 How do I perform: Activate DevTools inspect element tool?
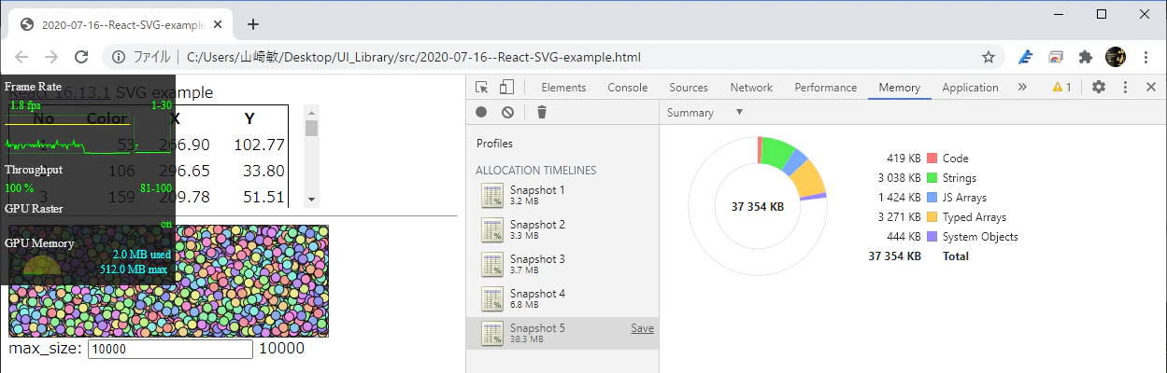pyautogui.click(x=482, y=88)
